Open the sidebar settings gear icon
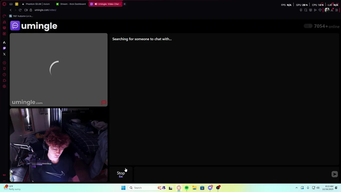Viewport: 341px width, 192px height. click(4, 86)
